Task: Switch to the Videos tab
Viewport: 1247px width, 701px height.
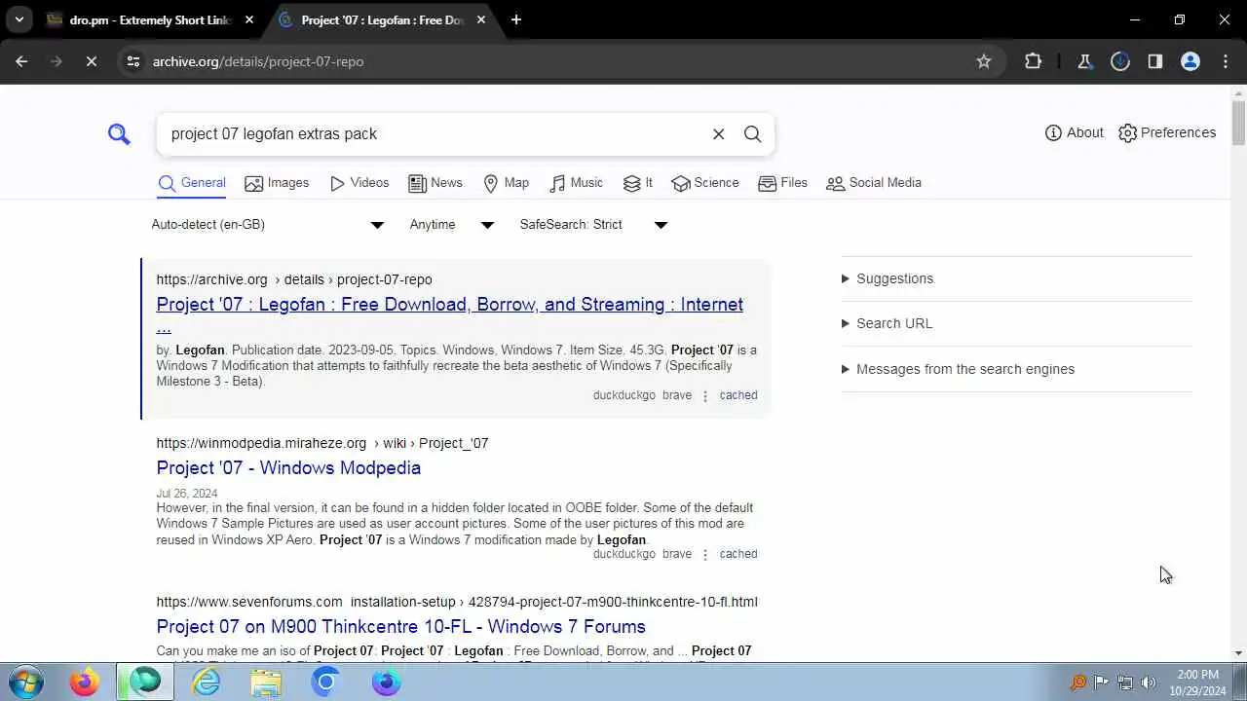Action: pos(359,183)
